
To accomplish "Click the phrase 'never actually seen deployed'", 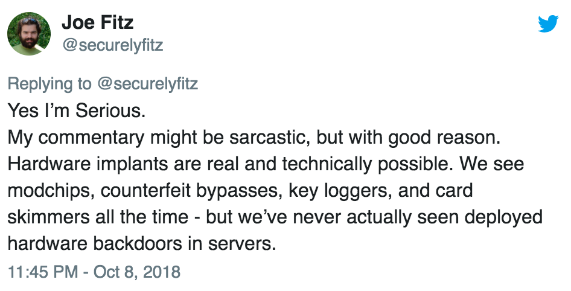I will pyautogui.click(x=418, y=217).
